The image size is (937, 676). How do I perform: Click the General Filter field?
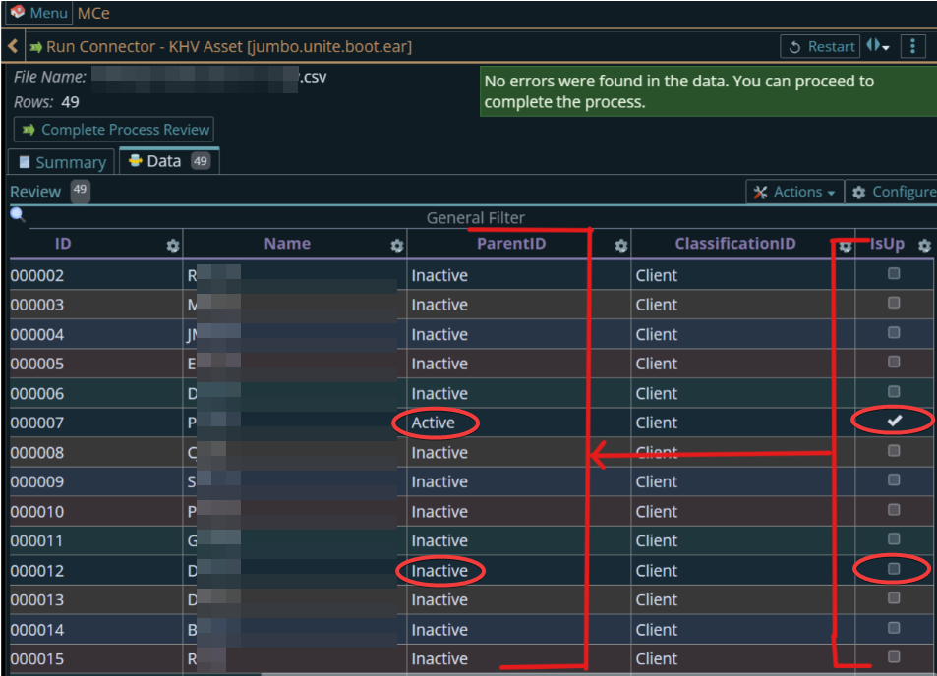coord(476,218)
